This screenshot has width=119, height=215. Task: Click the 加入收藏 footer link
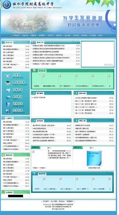[54, 201]
